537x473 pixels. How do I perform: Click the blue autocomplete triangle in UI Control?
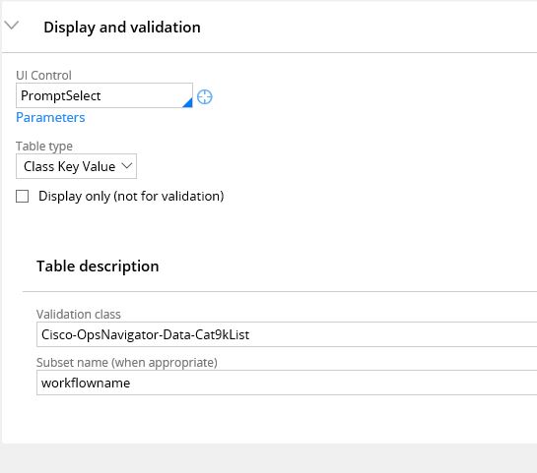[x=187, y=102]
